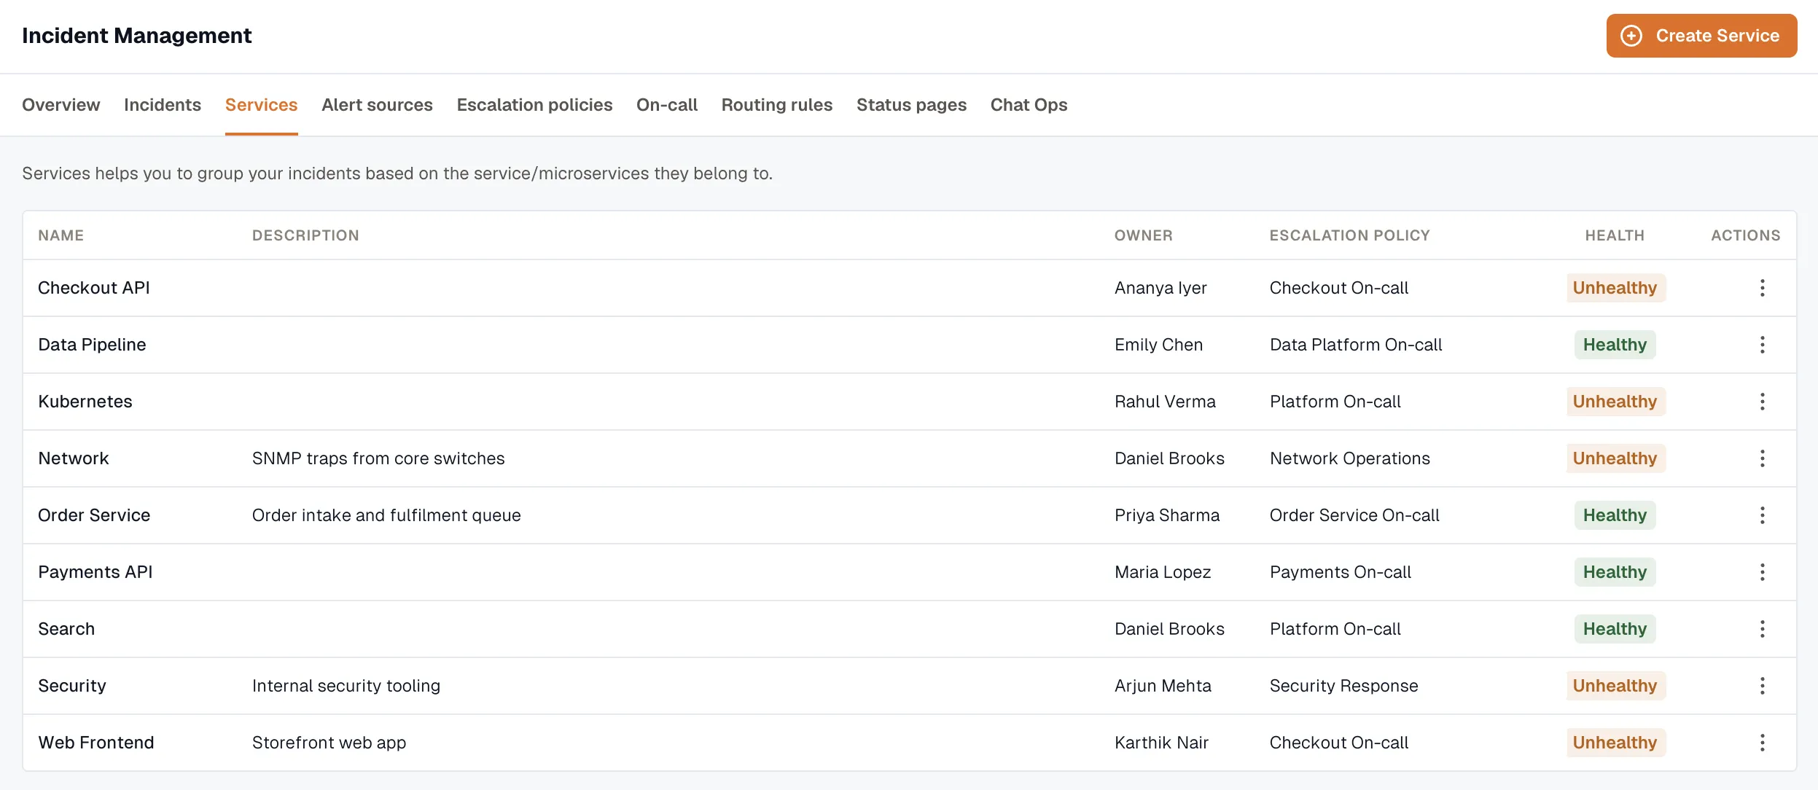This screenshot has width=1818, height=790.
Task: Click the Security Response escalation policy
Action: [x=1344, y=686]
